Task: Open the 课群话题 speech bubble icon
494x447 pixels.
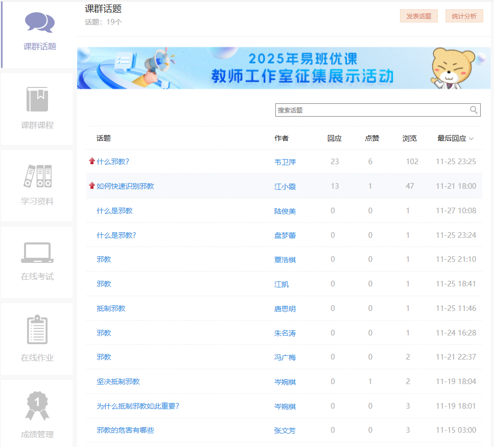Action: tap(39, 23)
